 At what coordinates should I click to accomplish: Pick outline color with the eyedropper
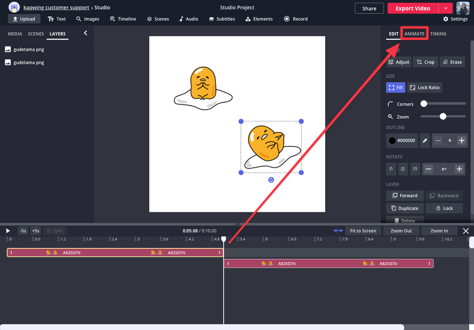coord(425,140)
